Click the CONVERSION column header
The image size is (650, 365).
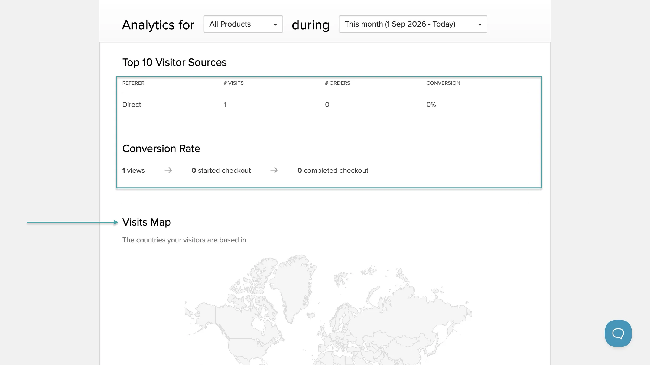pyautogui.click(x=443, y=83)
